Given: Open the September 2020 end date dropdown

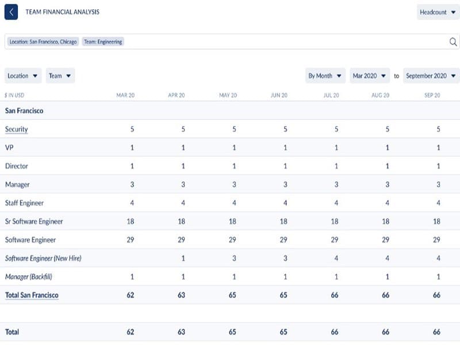Looking at the screenshot, I should (x=431, y=76).
